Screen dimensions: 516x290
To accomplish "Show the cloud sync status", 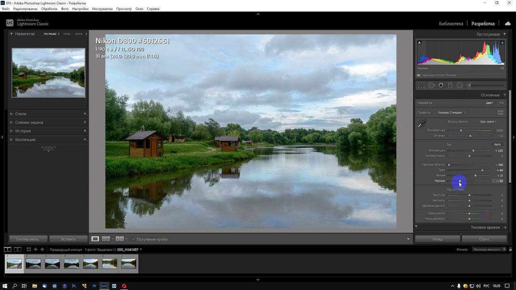I will click(508, 23).
